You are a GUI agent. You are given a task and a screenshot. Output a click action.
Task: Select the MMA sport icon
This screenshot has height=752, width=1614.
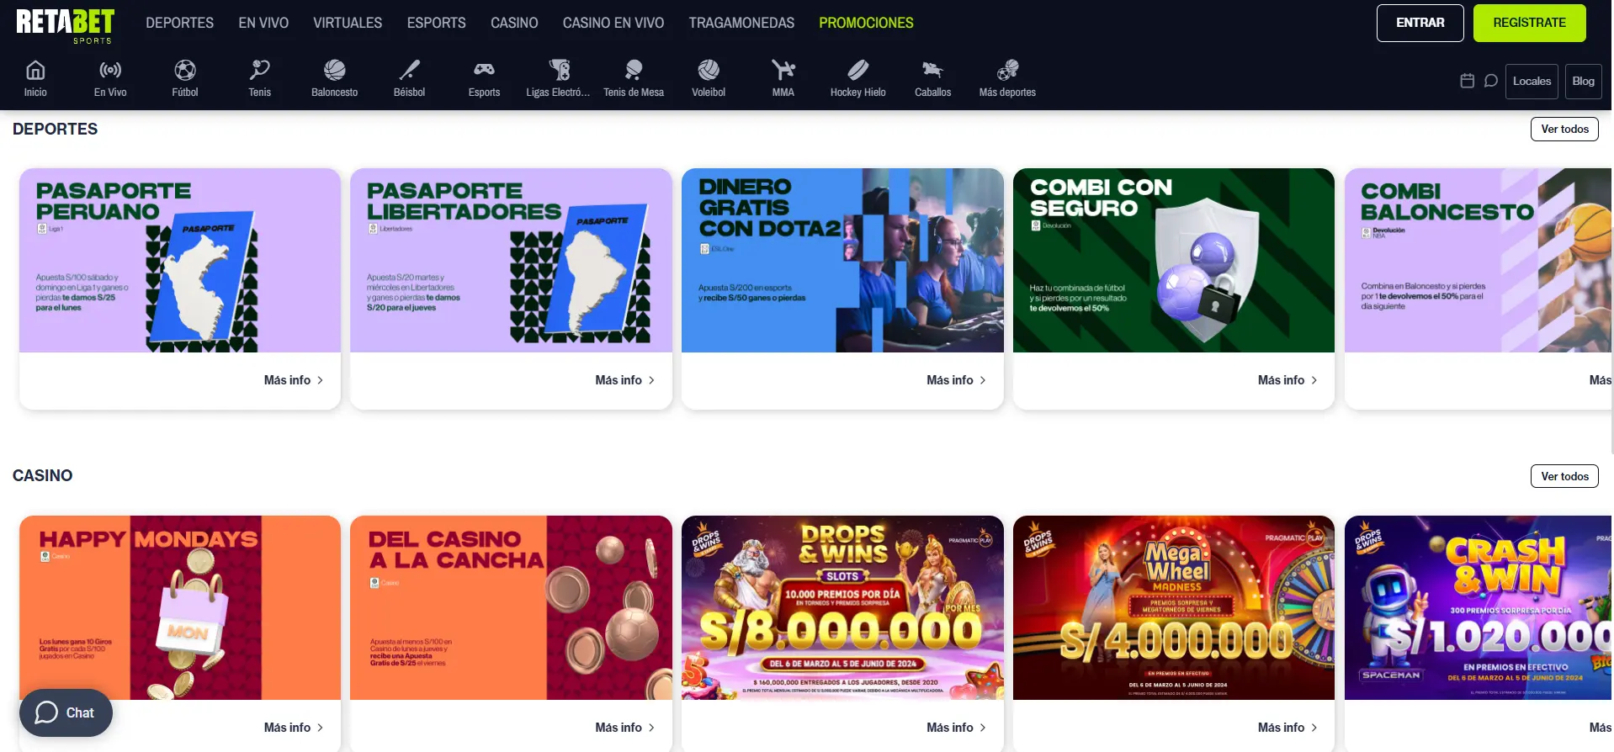coord(783,70)
